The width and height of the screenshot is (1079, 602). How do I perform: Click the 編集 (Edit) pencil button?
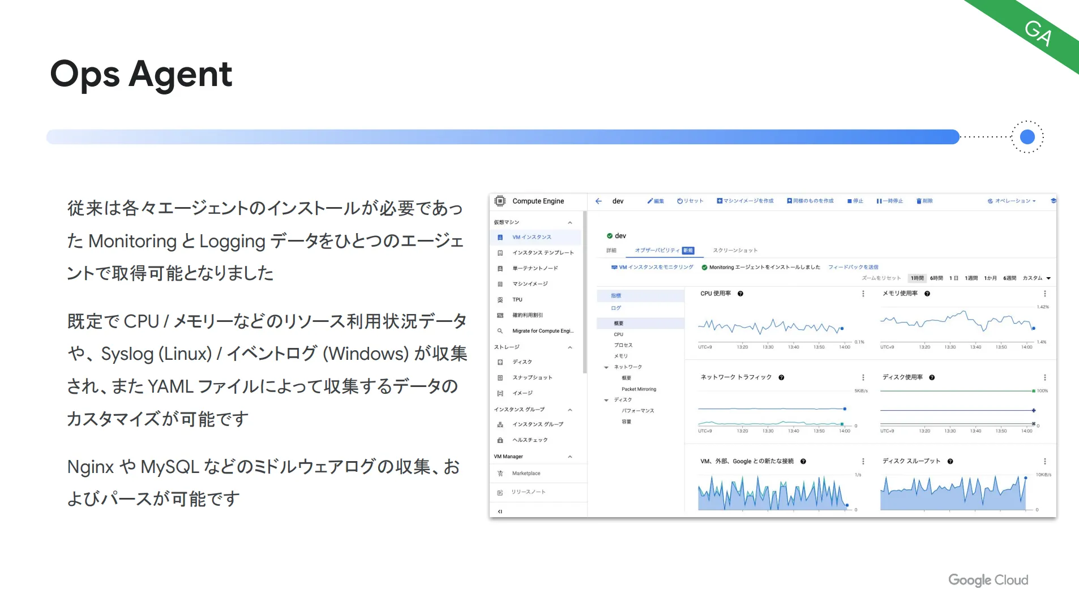(x=656, y=201)
